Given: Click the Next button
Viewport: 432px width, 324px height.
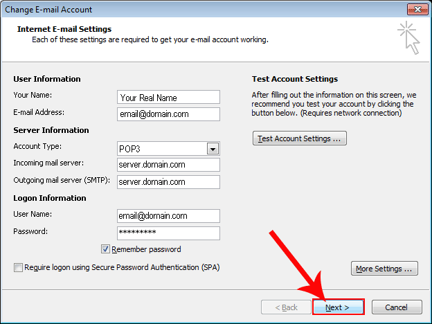Looking at the screenshot, I should [338, 307].
